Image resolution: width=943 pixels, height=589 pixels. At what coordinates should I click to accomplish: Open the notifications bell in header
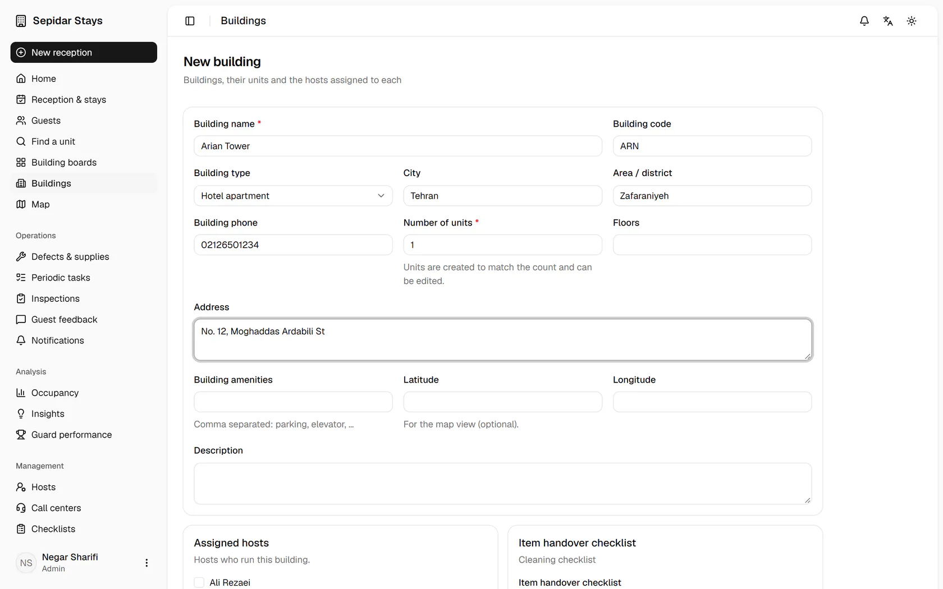tap(864, 21)
